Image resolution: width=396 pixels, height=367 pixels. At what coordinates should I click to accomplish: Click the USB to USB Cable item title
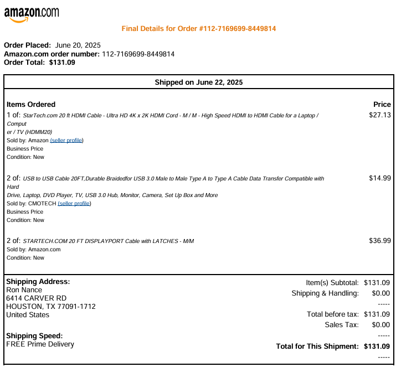click(x=166, y=187)
